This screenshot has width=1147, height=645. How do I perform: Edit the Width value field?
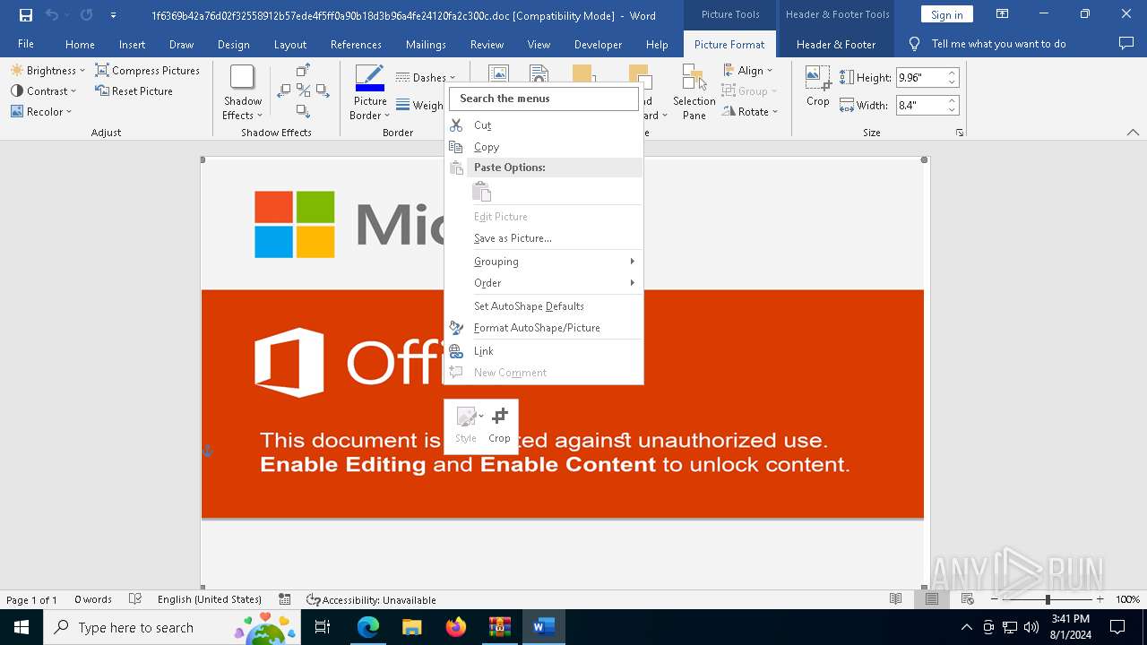(x=920, y=106)
